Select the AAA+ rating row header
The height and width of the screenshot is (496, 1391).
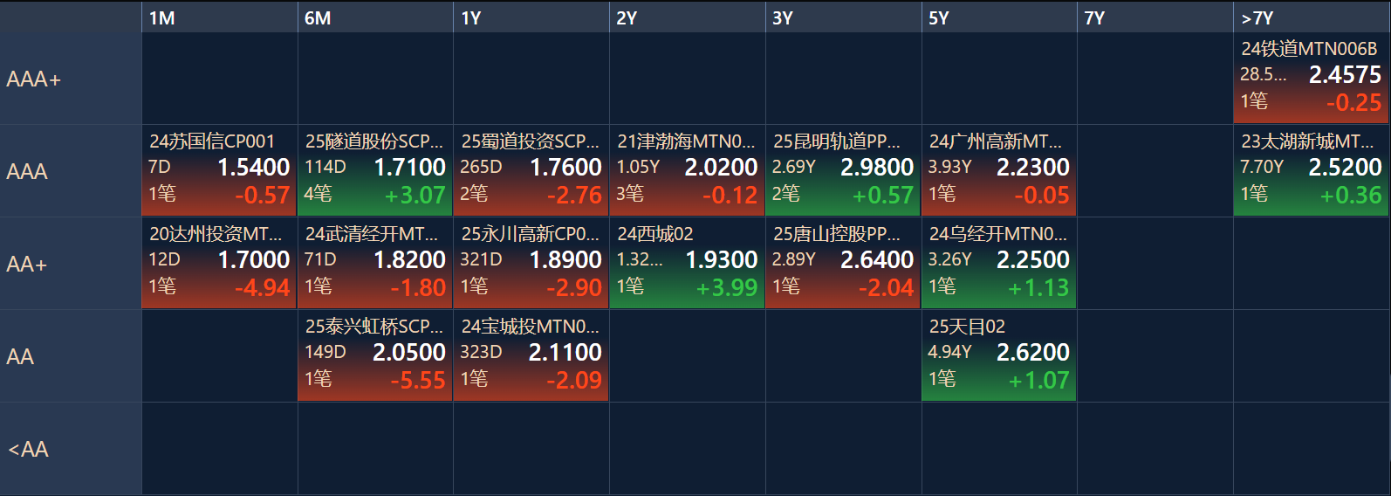(70, 79)
